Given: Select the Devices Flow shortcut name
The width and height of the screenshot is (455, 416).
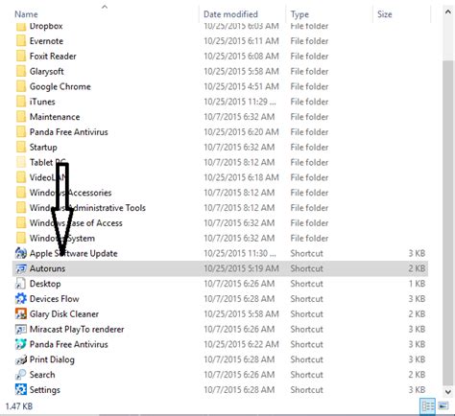Looking at the screenshot, I should click(55, 299).
